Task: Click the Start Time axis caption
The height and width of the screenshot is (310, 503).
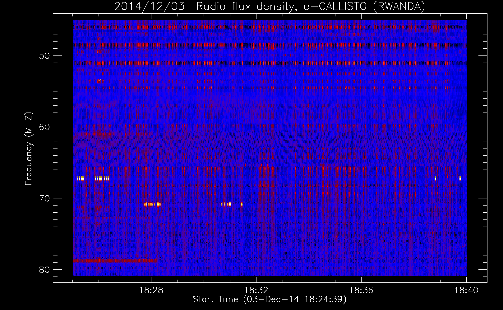Action: tap(270, 299)
